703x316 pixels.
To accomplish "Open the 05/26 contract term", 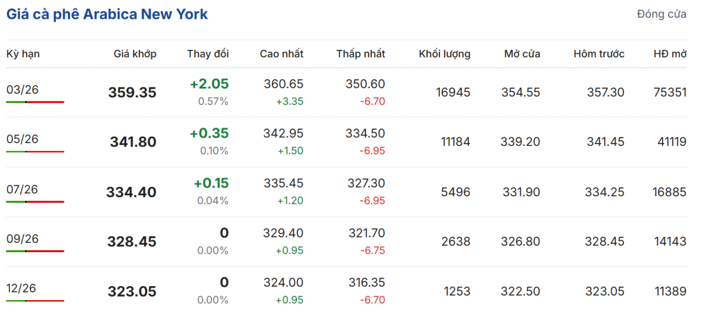I will click(x=22, y=139).
